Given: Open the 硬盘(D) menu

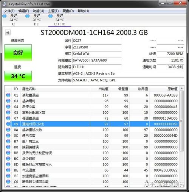Looking at the screenshot, I should pyautogui.click(x=68, y=11).
